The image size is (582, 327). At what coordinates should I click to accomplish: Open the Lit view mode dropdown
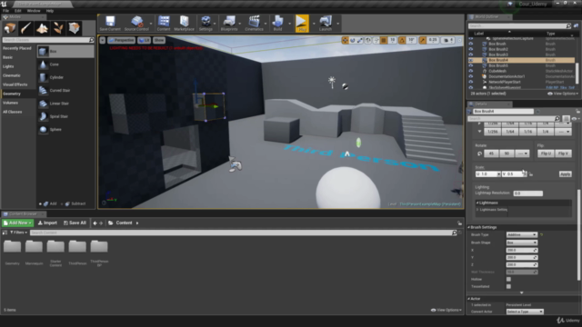pos(144,40)
